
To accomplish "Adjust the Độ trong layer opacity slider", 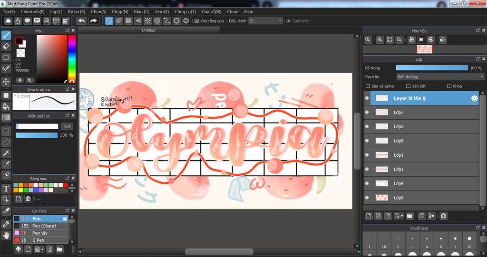I will (x=432, y=67).
